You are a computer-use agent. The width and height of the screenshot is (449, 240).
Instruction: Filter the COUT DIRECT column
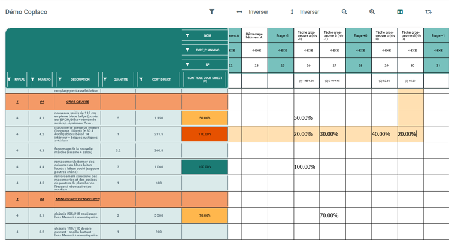coord(141,80)
